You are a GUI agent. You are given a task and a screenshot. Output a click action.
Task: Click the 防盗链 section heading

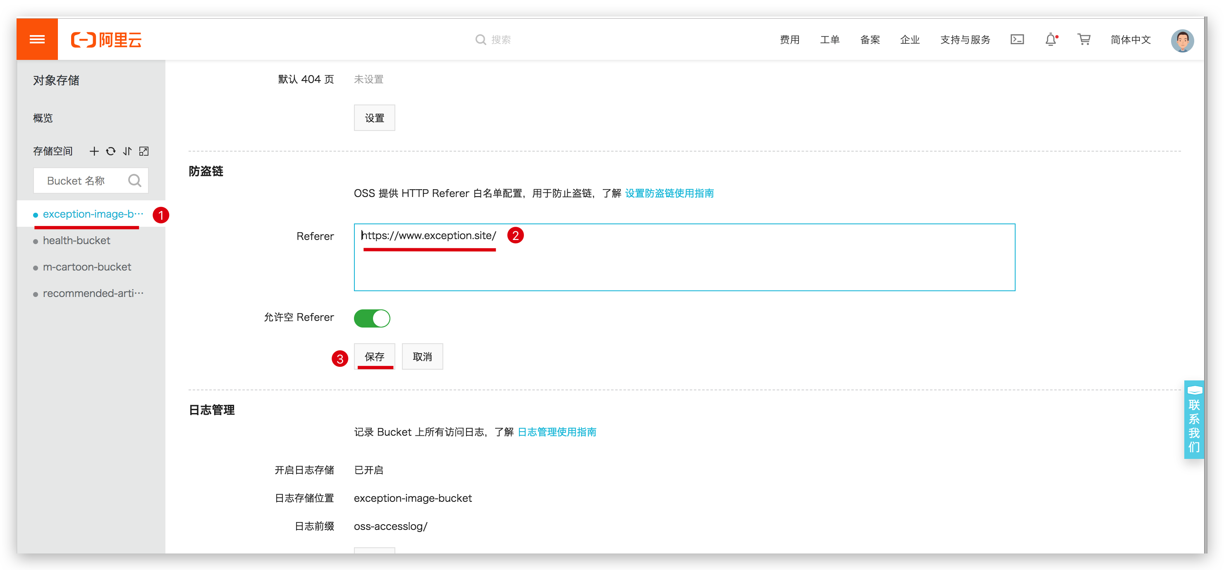pos(206,171)
